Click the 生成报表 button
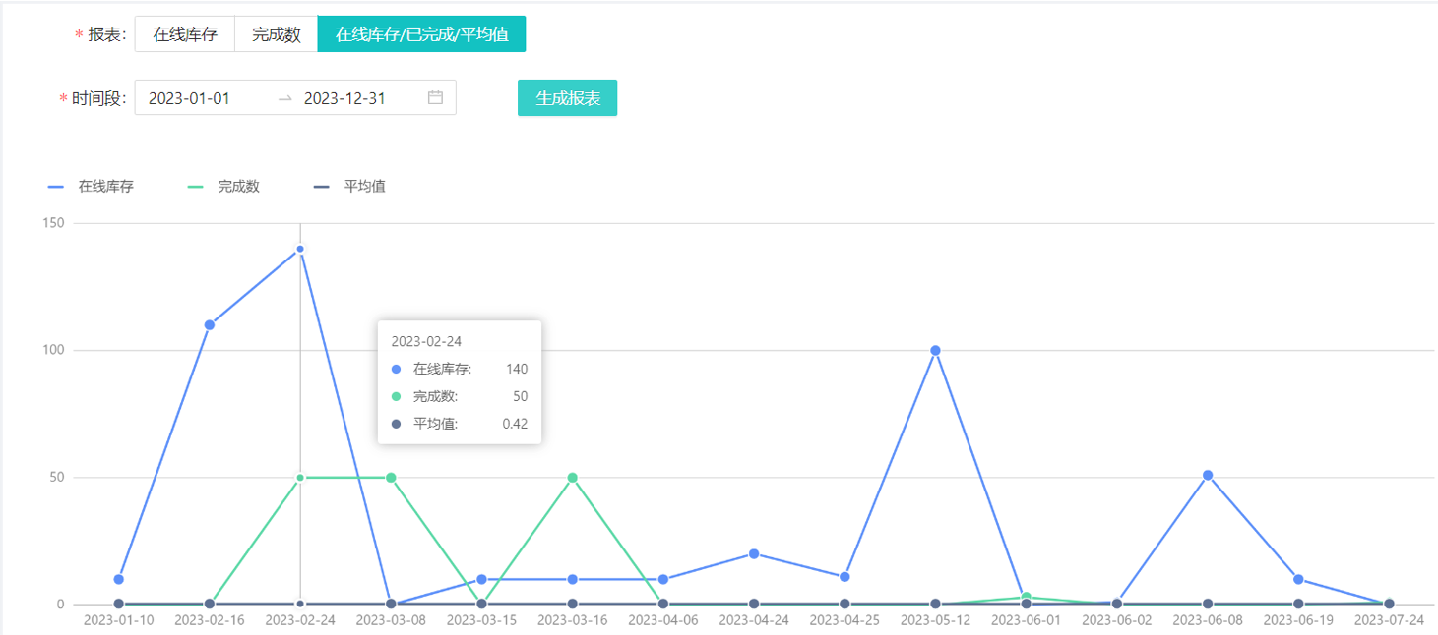Screen dimensions: 1438x635 click(567, 98)
